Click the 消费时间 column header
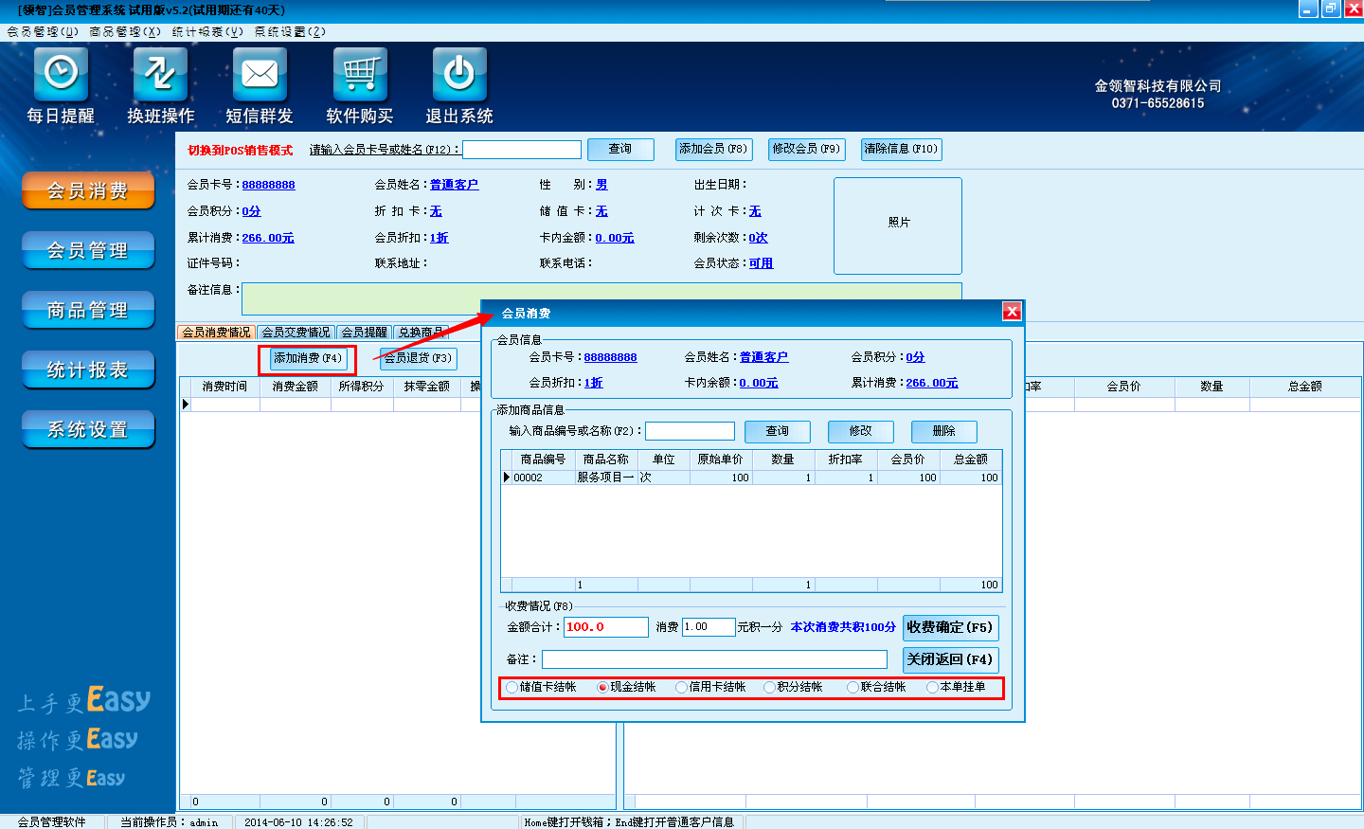Image resolution: width=1364 pixels, height=829 pixels. click(224, 387)
